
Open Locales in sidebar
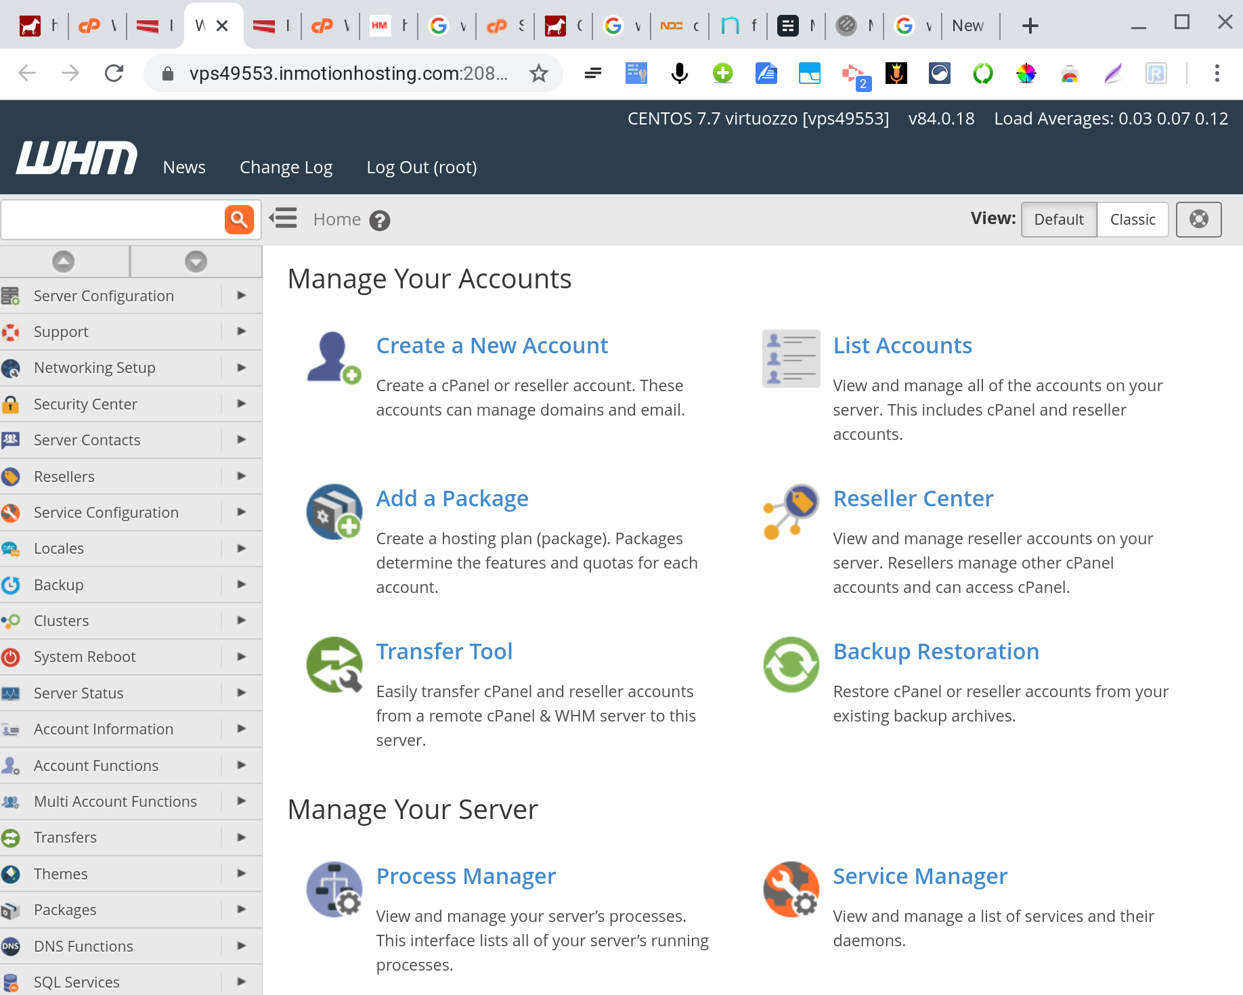coord(59,548)
